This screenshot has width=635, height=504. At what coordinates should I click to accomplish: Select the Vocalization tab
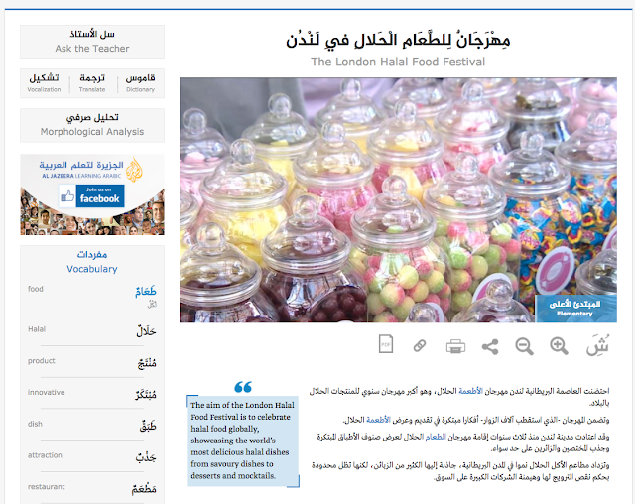44,83
